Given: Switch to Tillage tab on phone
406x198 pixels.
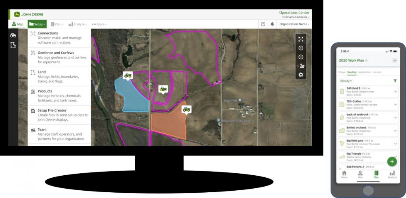Looking at the screenshot, I should pyautogui.click(x=342, y=72).
